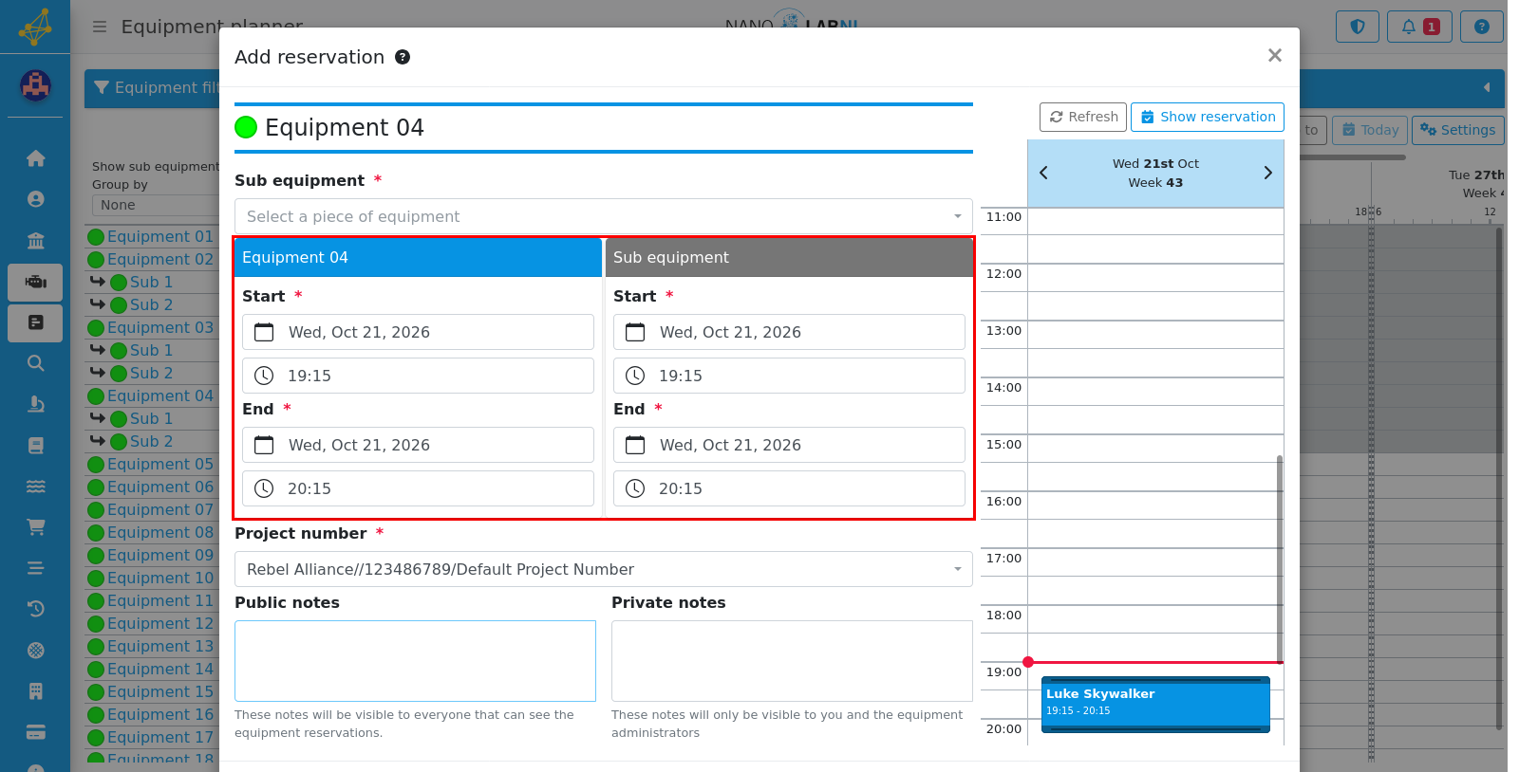Click the Public notes text area
The height and width of the screenshot is (772, 1519).
[415, 661]
